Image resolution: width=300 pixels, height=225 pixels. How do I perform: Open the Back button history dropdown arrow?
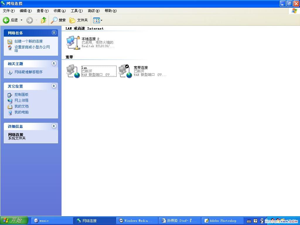[x=21, y=20]
